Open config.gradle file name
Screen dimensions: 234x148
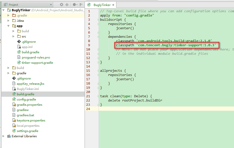click(27, 99)
